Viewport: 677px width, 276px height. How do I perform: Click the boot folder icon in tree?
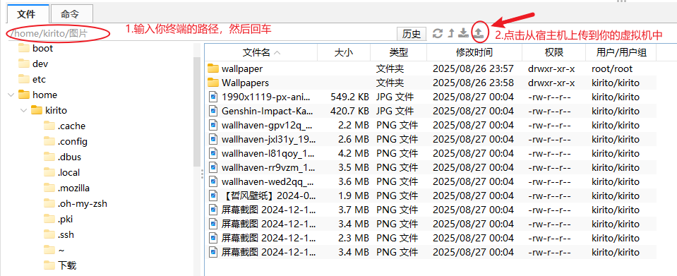point(24,49)
